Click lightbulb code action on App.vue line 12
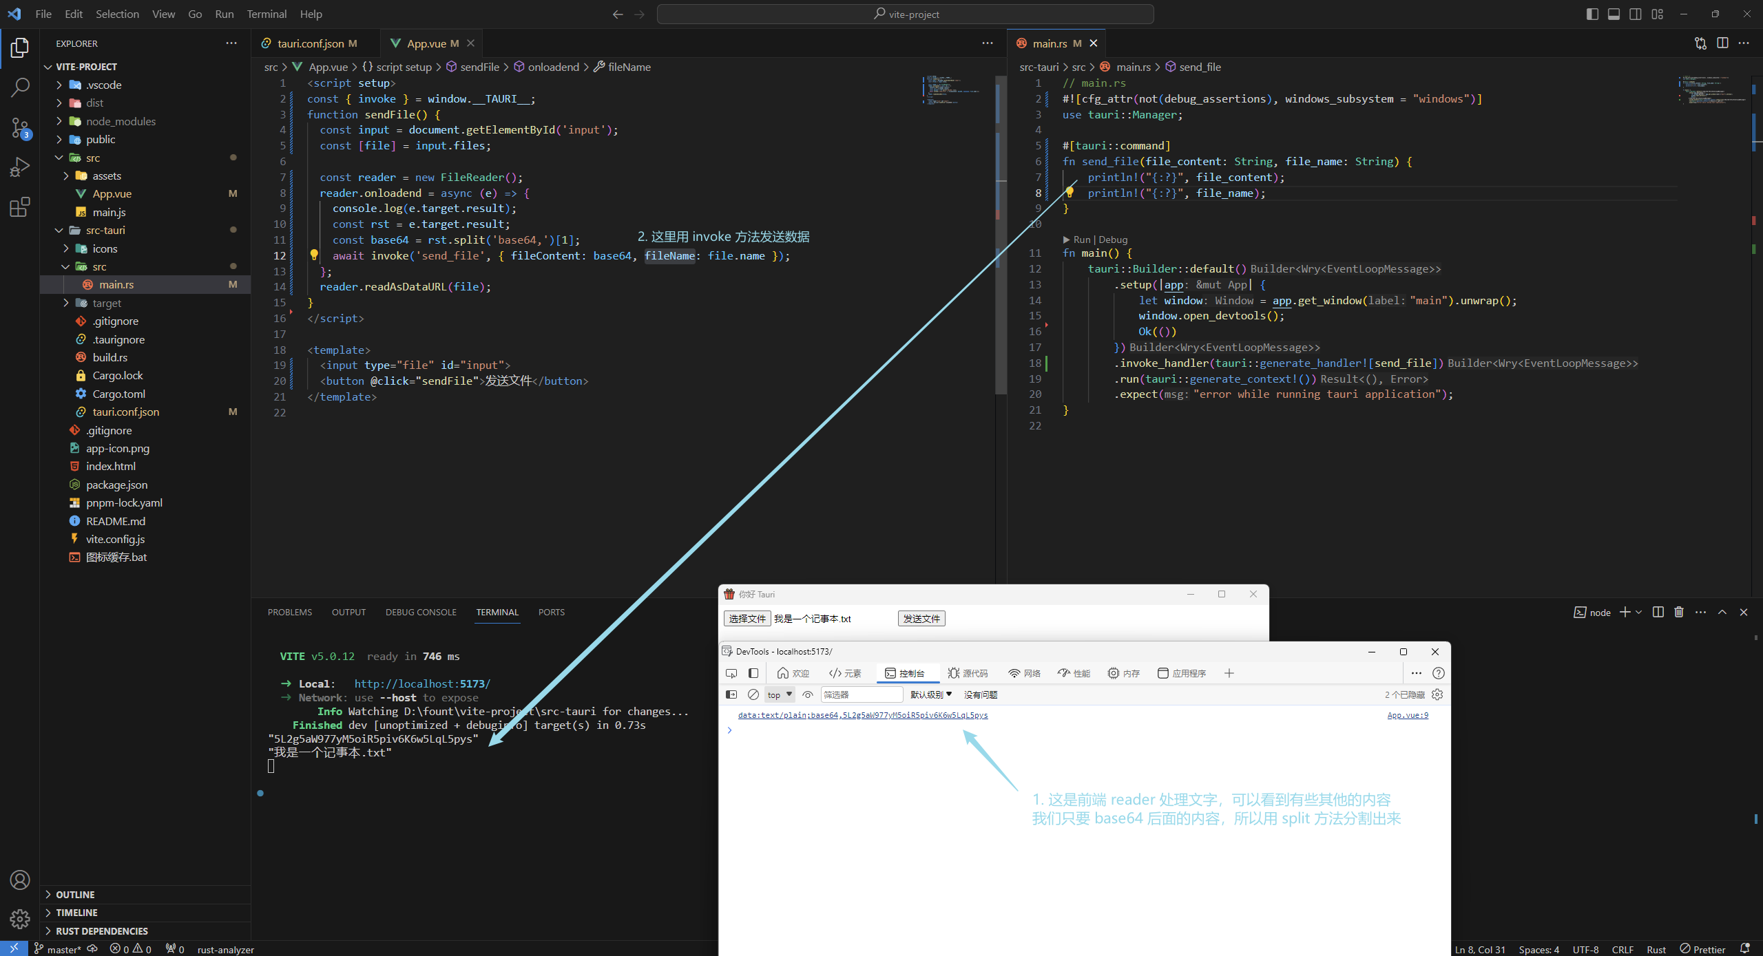This screenshot has width=1763, height=956. pos(314,255)
